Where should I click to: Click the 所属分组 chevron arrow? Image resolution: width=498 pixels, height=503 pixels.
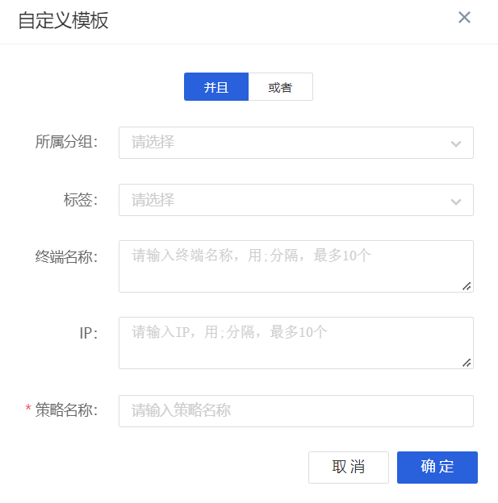click(x=456, y=143)
